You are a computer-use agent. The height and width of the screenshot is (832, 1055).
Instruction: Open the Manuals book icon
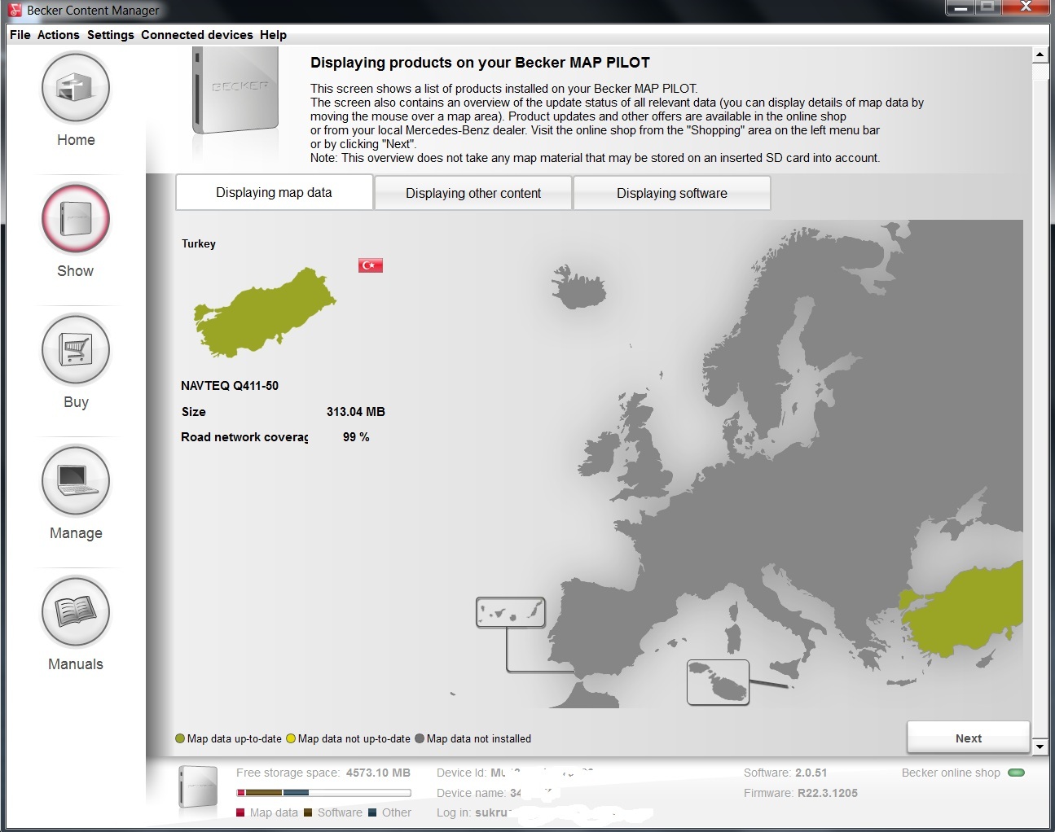point(76,611)
